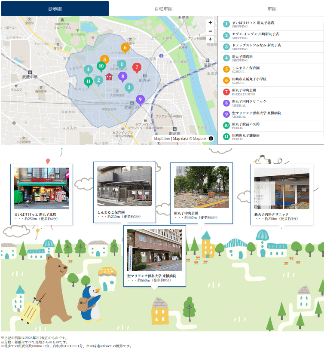
Task: Select the 徒歩圏 tab
Action: (55, 9)
